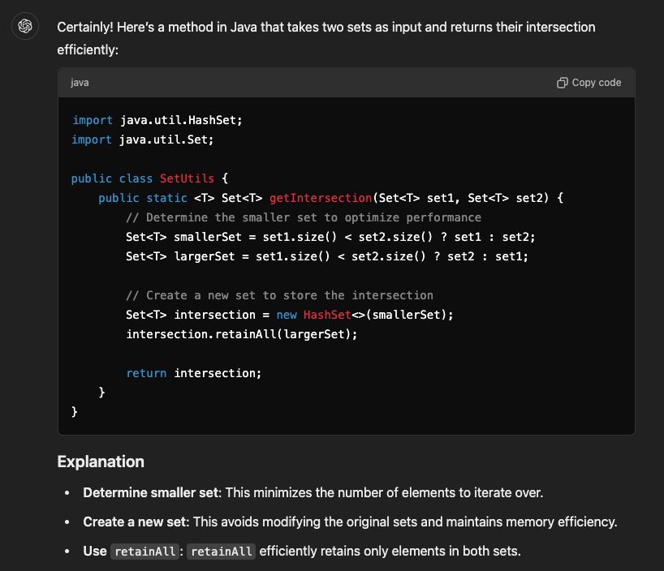
Task: Click the 'import java.util.Set;' line
Action: (x=143, y=140)
